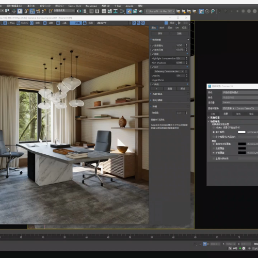Expand the bloom and glare section arrow
This screenshot has height=258, width=258.
[x=151, y=94]
